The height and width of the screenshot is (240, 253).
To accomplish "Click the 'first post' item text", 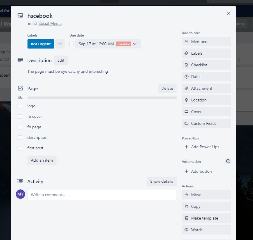I will pos(35,148).
